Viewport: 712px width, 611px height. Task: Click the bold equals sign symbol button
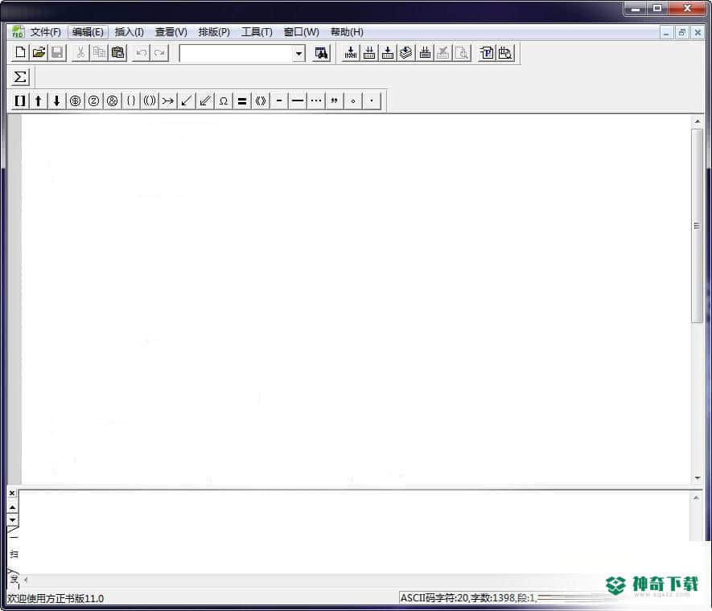click(242, 100)
